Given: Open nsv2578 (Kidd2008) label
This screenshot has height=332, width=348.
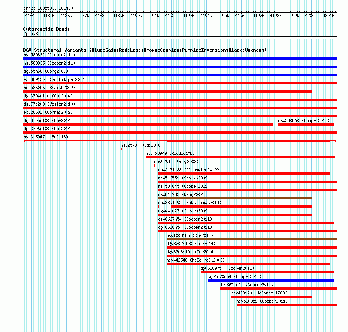Looking at the screenshot, I should coord(142,145).
